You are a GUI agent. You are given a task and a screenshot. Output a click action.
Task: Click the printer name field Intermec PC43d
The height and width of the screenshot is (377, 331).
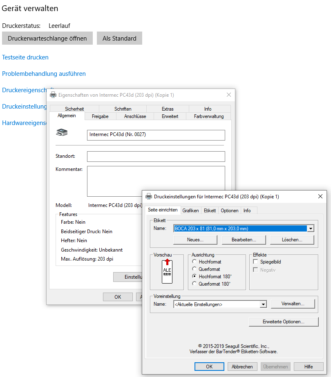coord(156,135)
